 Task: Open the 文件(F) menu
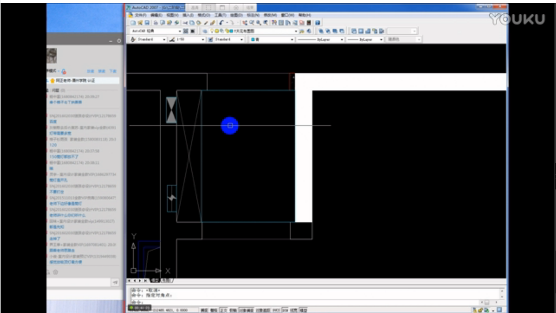[x=141, y=15]
